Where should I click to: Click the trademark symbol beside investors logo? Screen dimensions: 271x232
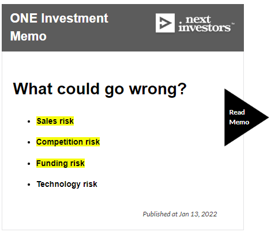click(233, 24)
